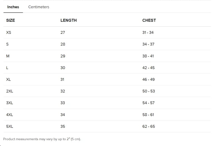Image resolution: width=214 pixels, height=146 pixels.
Task: Select the S size row label
Action: point(7,44)
